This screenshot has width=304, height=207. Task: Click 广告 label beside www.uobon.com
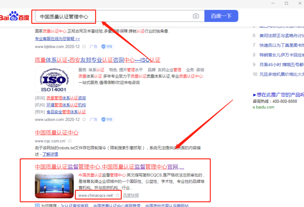(x=94, y=119)
